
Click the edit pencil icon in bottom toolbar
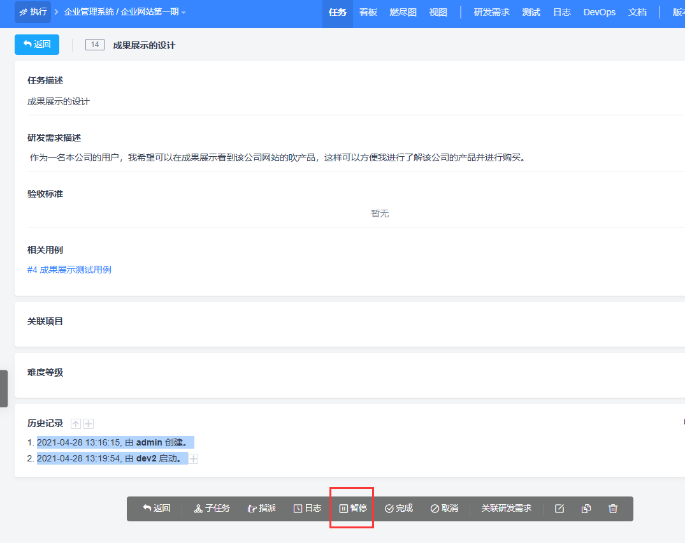coord(559,509)
